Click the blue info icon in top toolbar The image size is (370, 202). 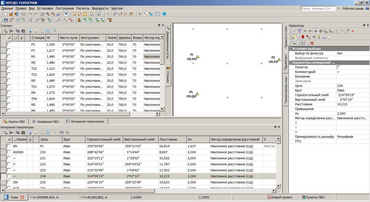(164, 14)
